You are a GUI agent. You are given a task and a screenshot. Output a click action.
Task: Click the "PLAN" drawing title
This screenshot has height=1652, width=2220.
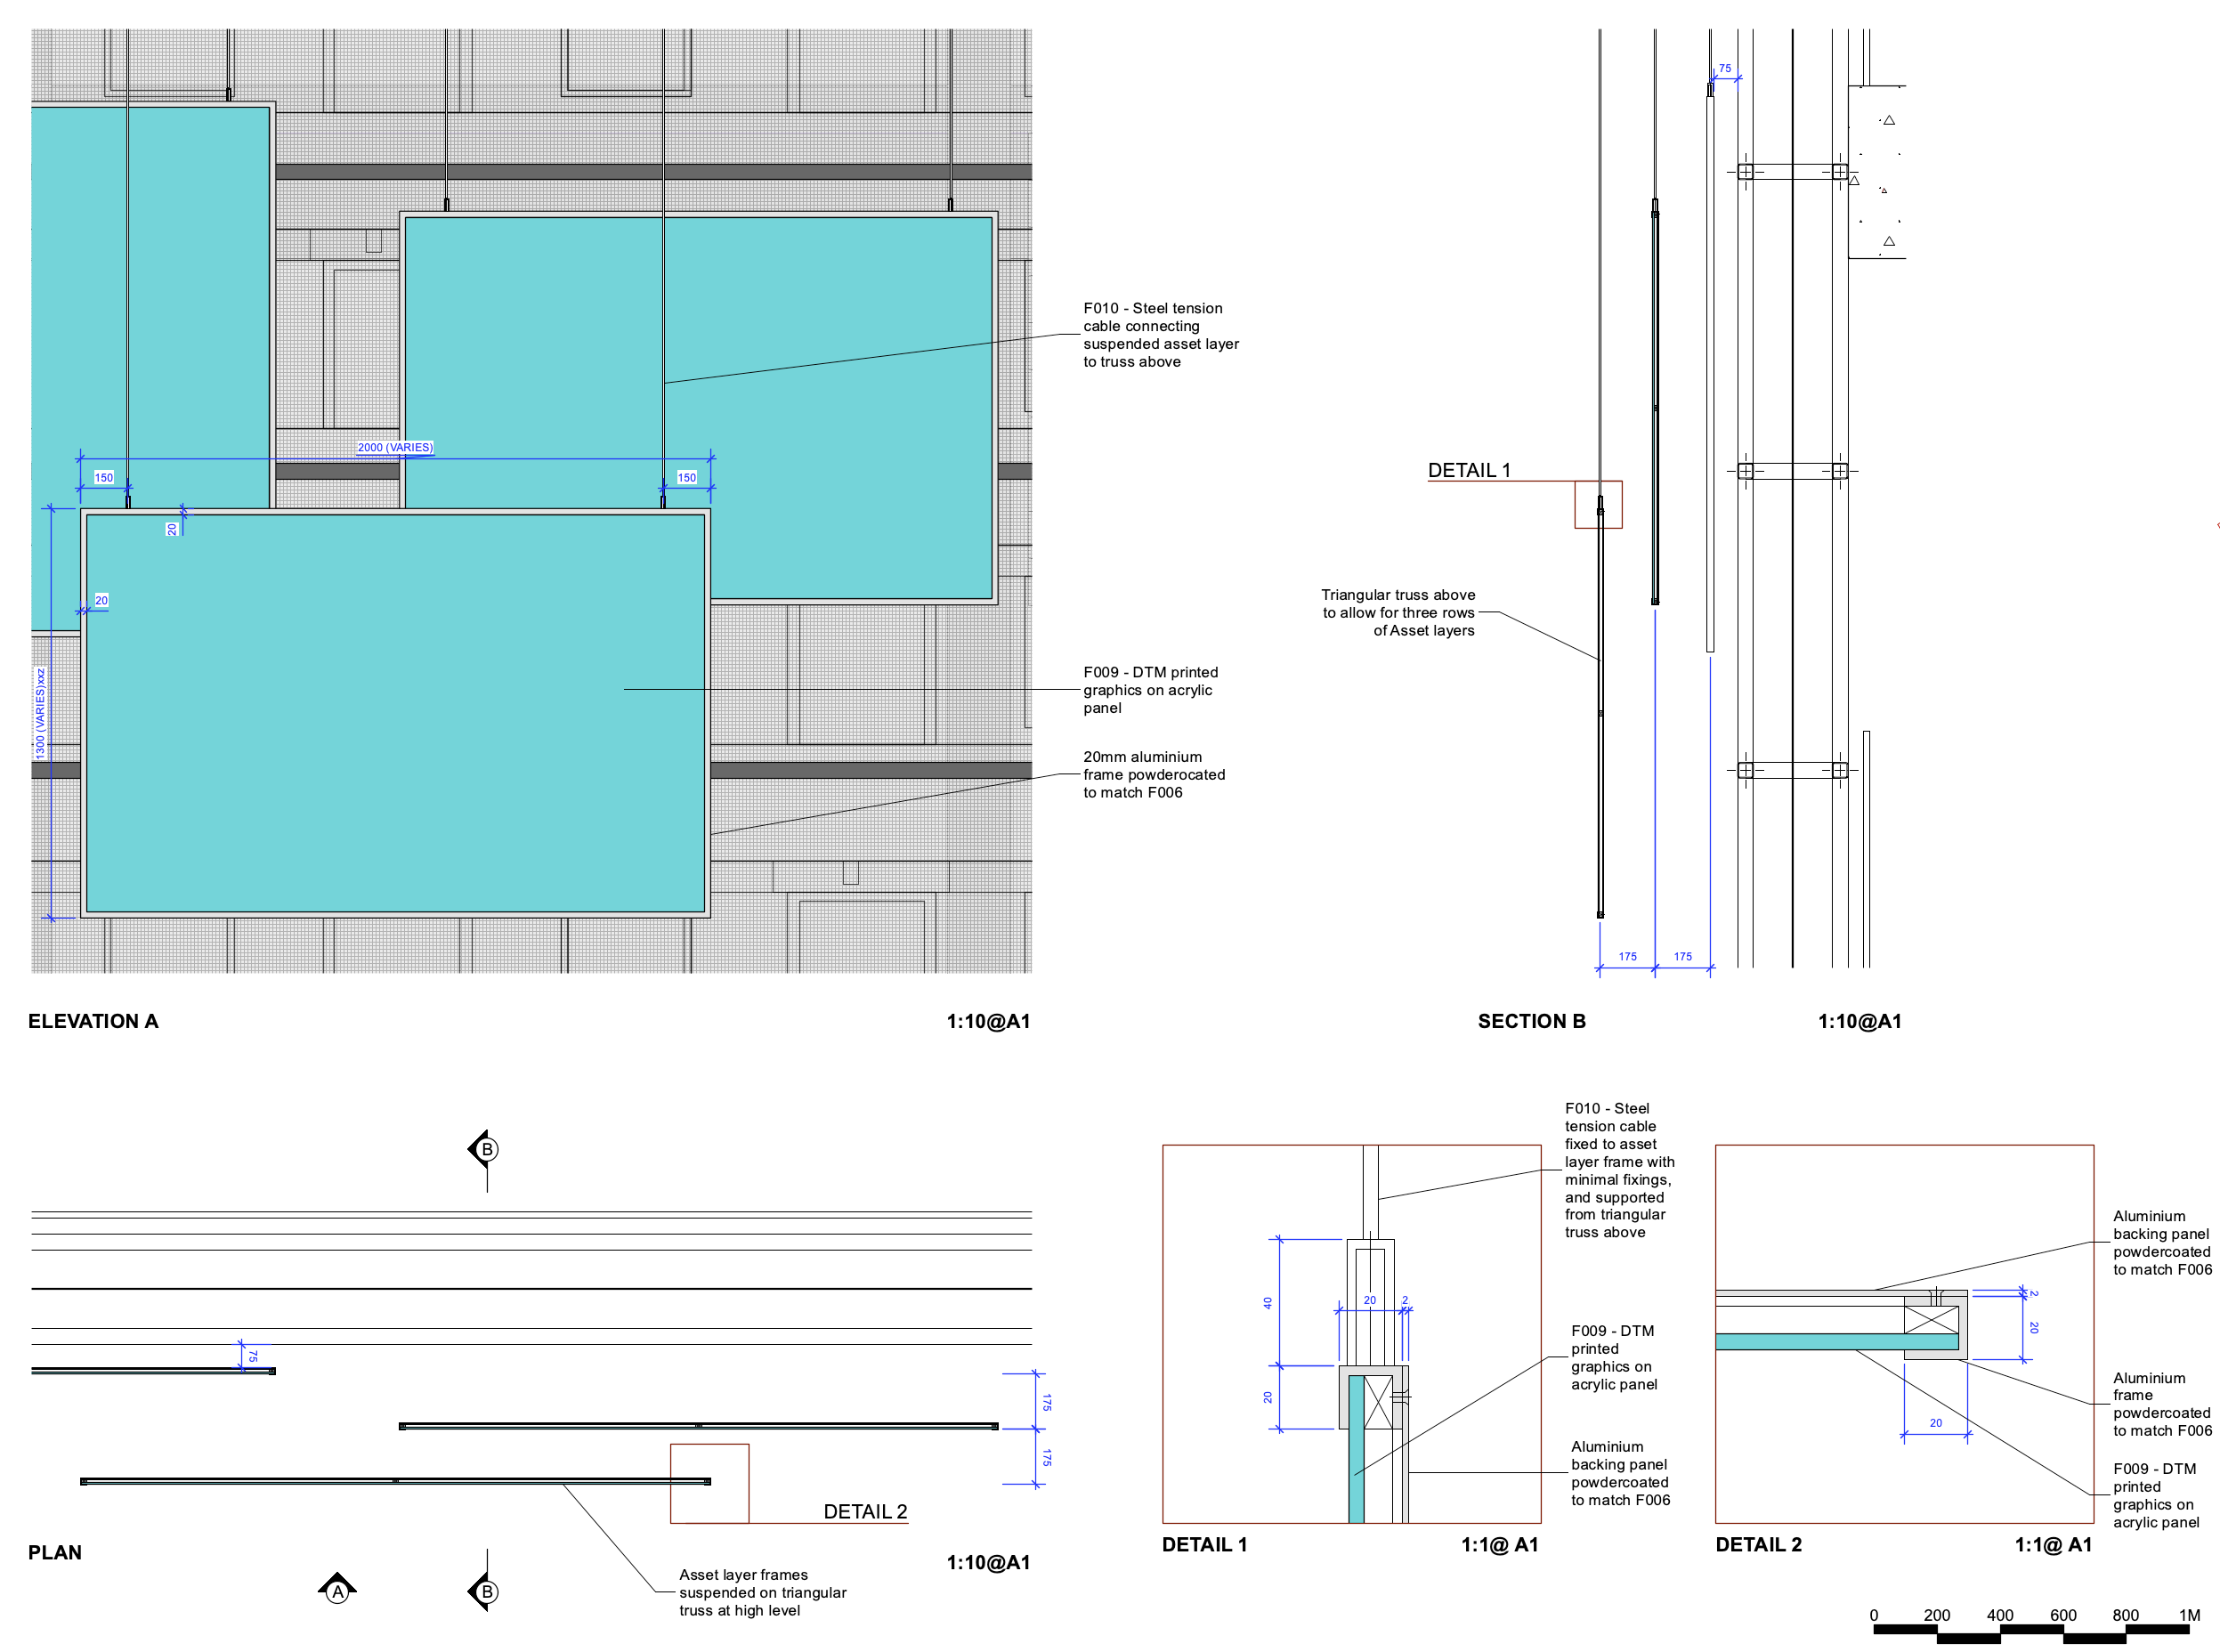point(55,1552)
